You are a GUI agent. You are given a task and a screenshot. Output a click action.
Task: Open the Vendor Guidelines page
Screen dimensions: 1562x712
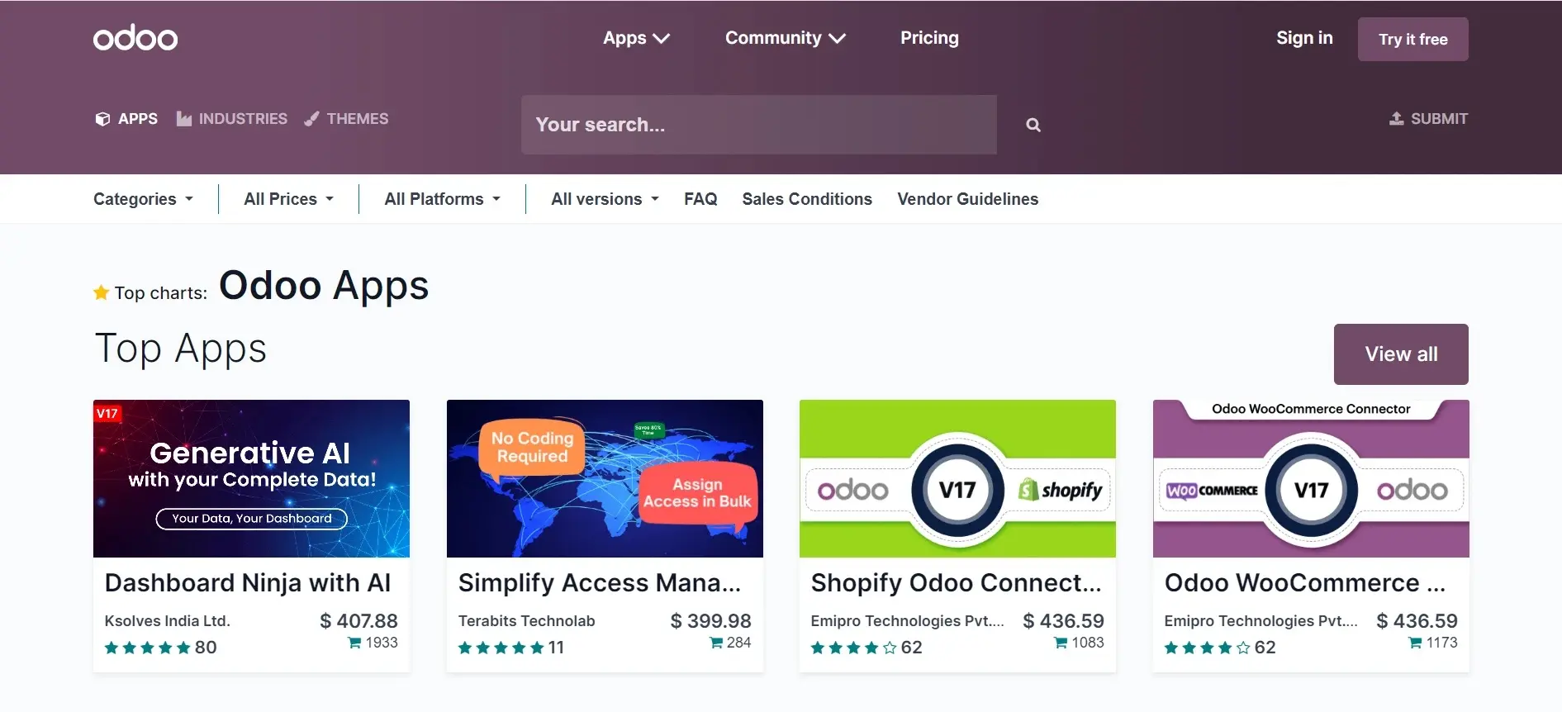[967, 198]
